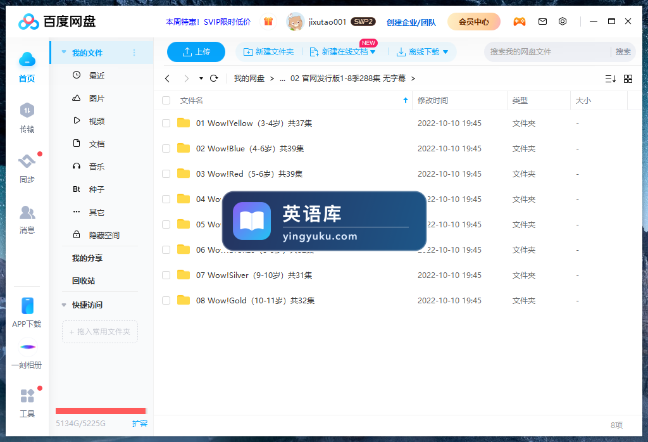Click the 修改时间 column header
The width and height of the screenshot is (648, 442).
pos(433,101)
